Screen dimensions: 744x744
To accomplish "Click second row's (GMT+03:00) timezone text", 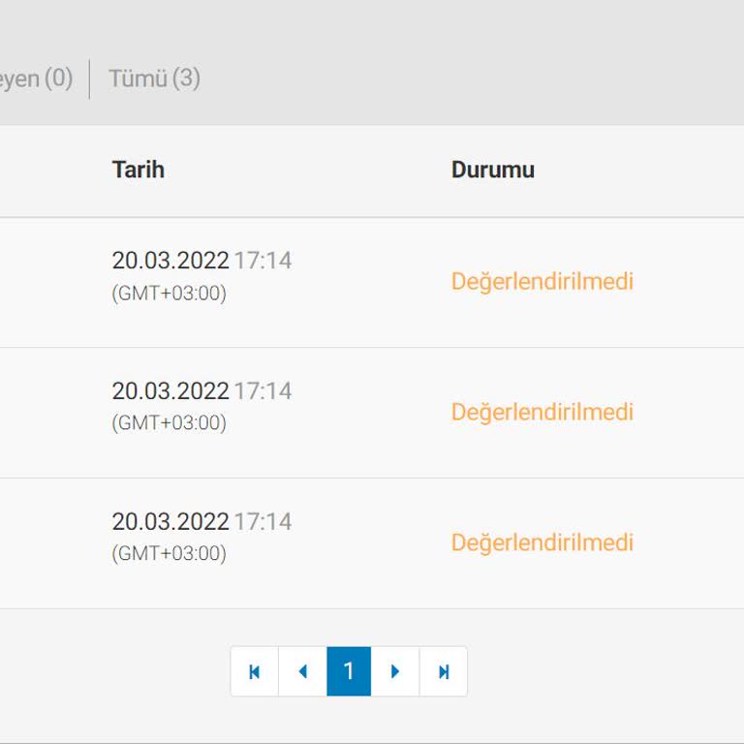I will point(170,423).
